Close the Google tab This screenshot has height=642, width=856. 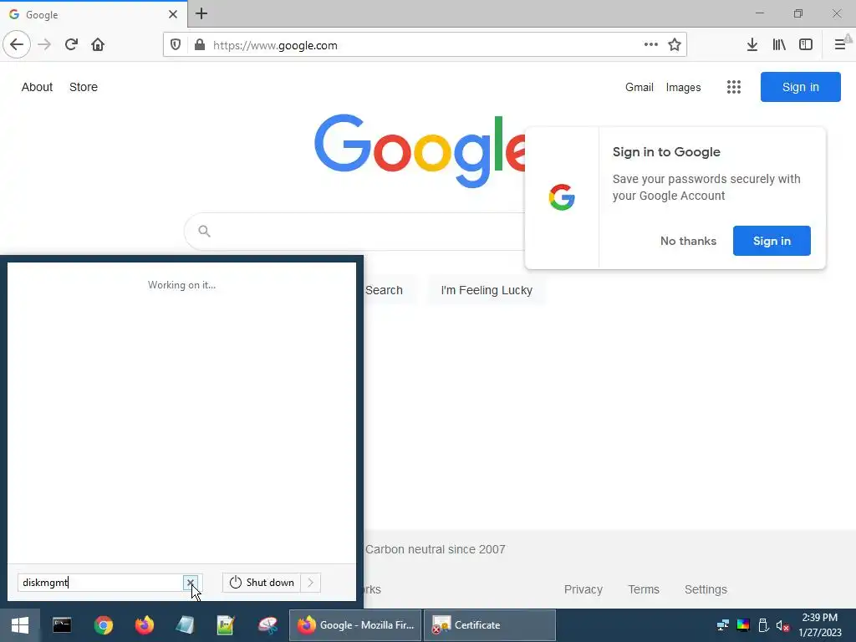tap(172, 14)
